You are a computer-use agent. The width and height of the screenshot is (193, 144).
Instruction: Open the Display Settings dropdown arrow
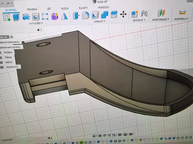122,135
